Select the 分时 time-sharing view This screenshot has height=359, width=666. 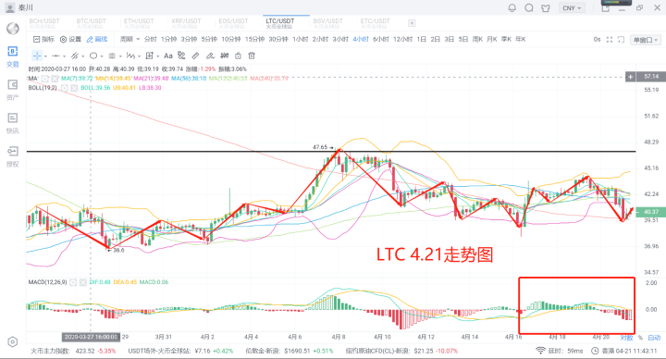(151, 39)
